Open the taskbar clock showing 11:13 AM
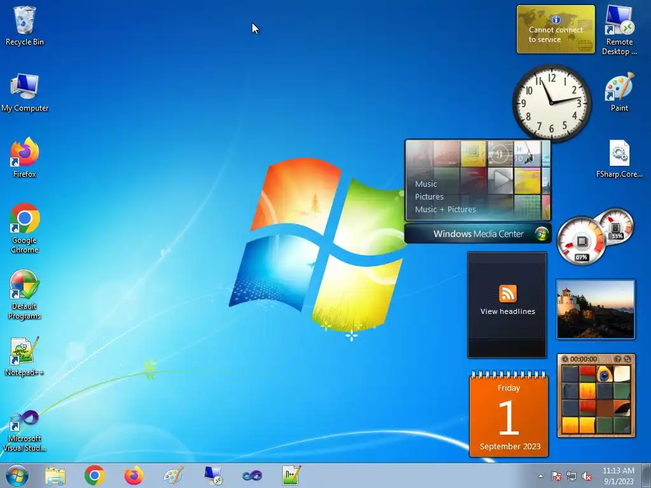Image resolution: width=651 pixels, height=488 pixels. [x=618, y=475]
